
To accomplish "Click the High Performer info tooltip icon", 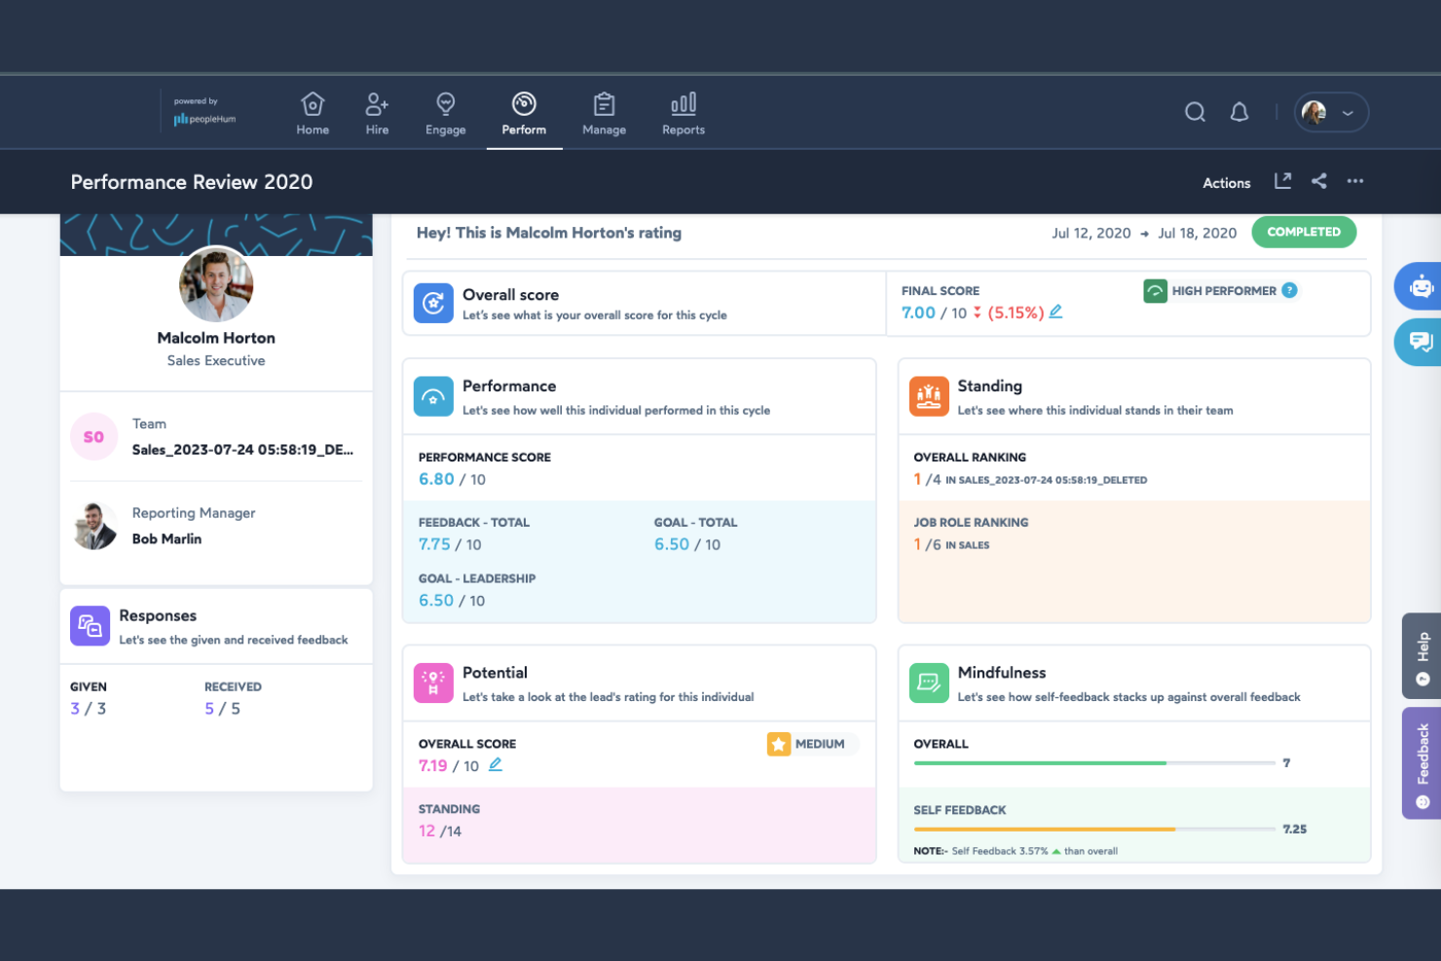I will pos(1289,290).
